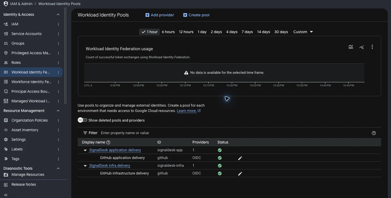
Task: Select the 1 day time range
Action: tap(202, 32)
